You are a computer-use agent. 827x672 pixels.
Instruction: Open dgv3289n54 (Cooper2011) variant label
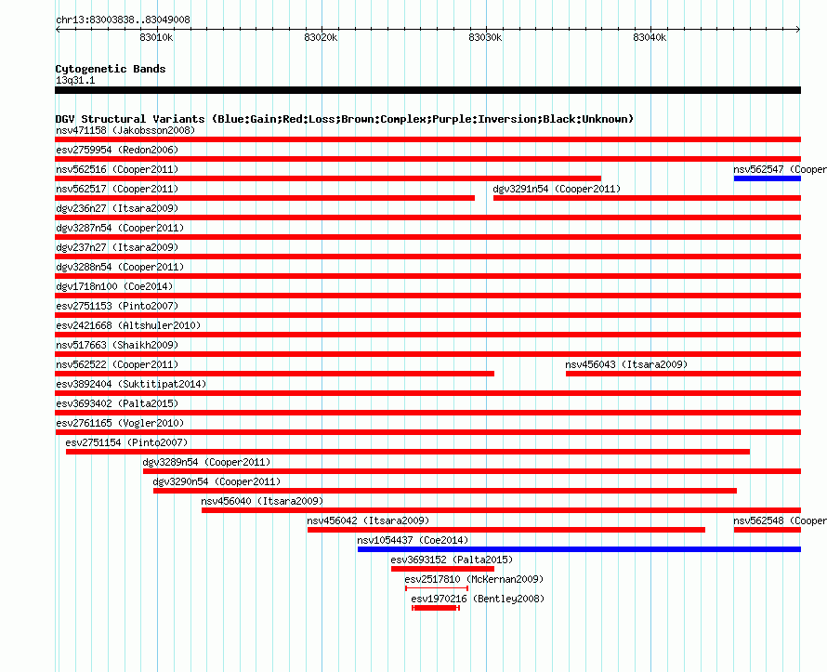point(206,462)
